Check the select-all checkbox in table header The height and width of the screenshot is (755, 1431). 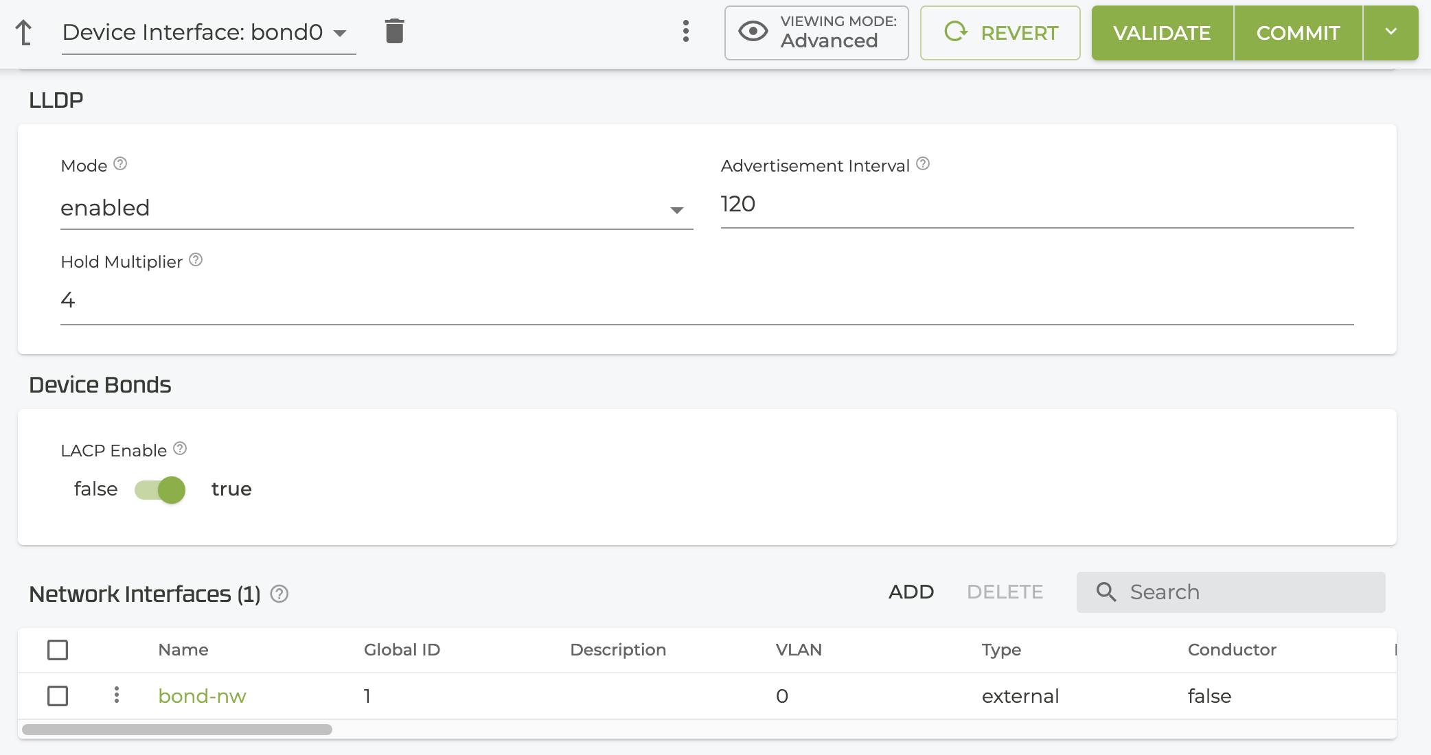(x=58, y=649)
